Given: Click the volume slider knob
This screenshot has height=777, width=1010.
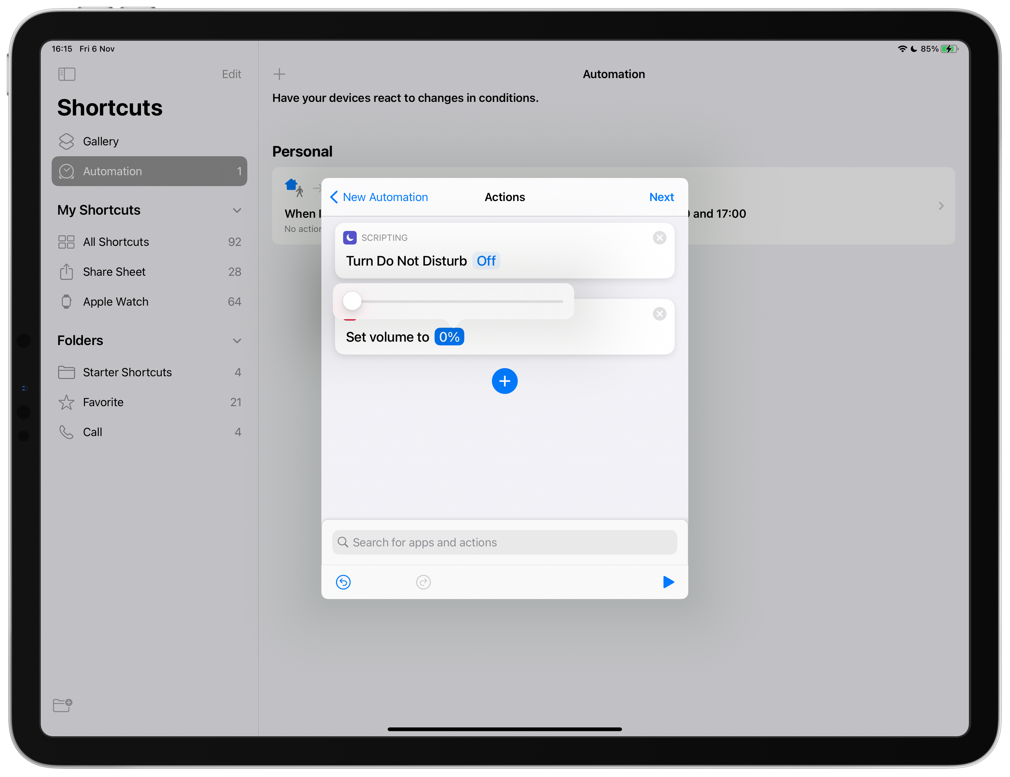Looking at the screenshot, I should coord(352,301).
